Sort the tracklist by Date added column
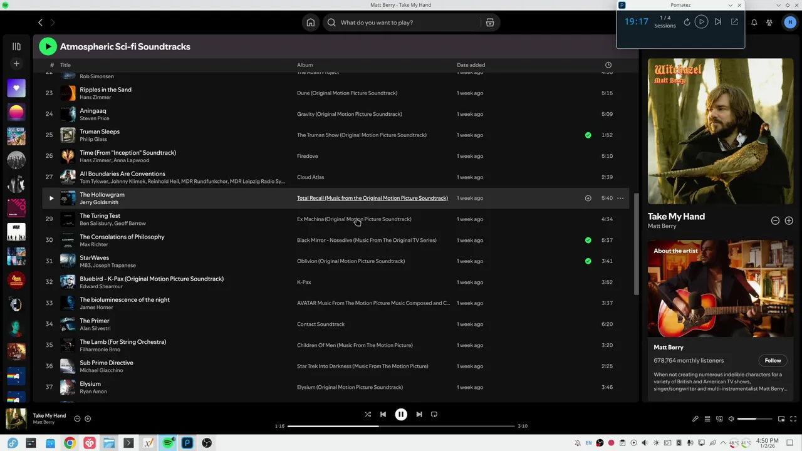 471,65
